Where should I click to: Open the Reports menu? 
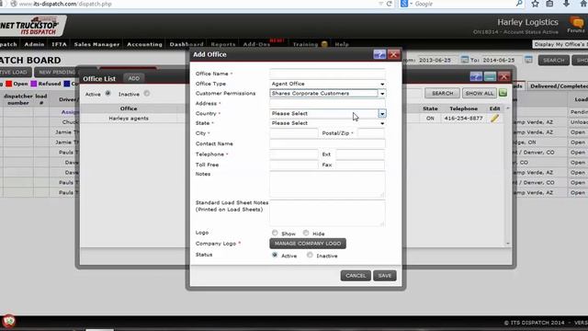coord(222,44)
